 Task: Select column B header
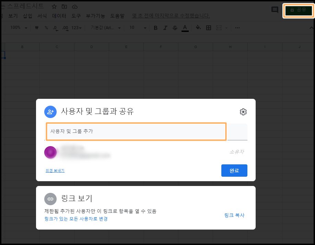pos(22,47)
